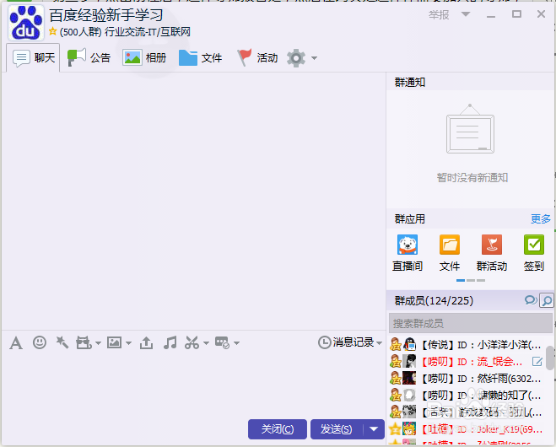Click the upload file icon

(x=146, y=342)
